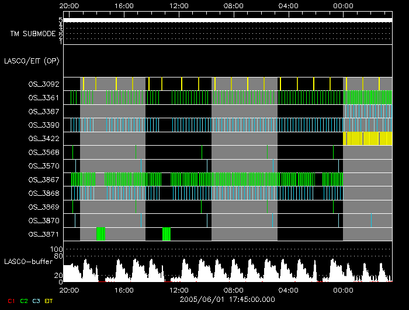Screen dimensions: 409x310
Task: Select the first green block in OS_3871 row
Action: 100,234
